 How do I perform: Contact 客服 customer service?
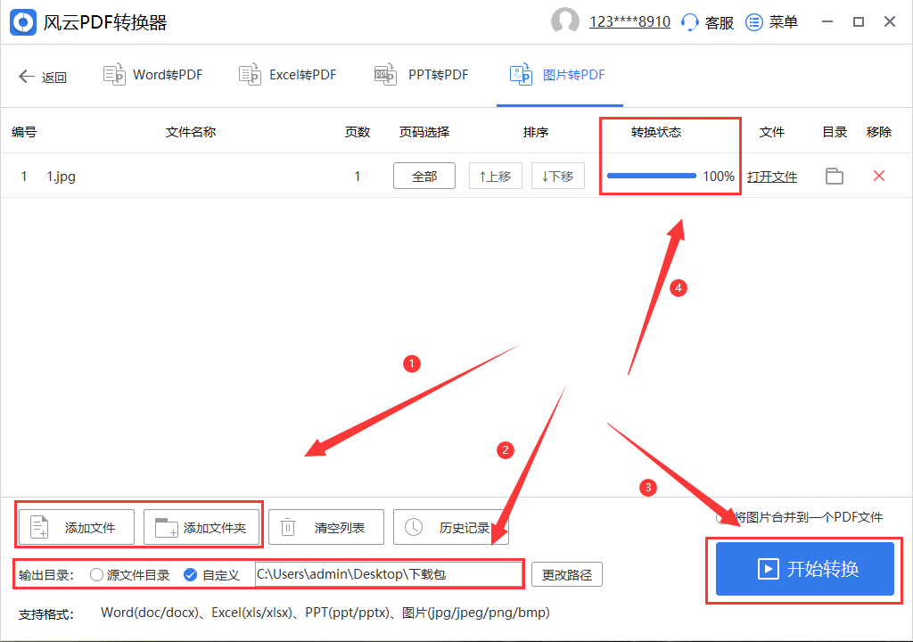click(x=707, y=22)
